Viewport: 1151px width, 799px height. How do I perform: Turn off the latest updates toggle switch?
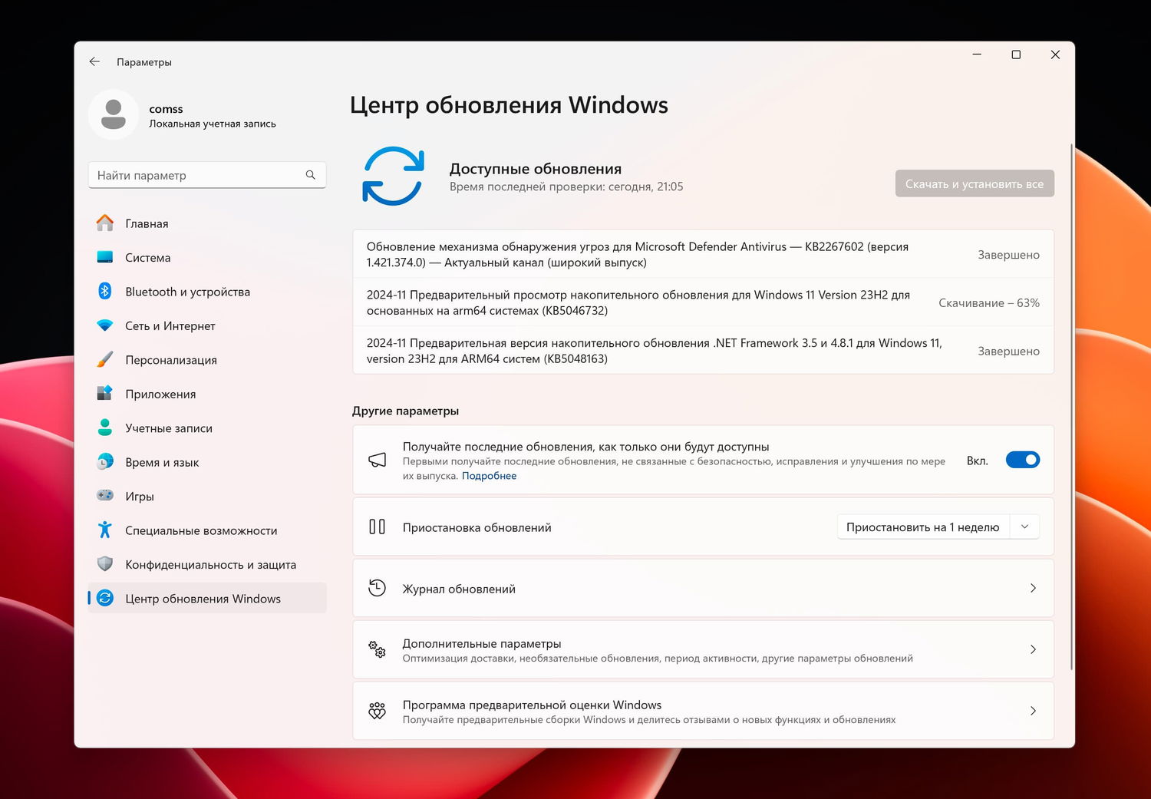coord(1023,460)
